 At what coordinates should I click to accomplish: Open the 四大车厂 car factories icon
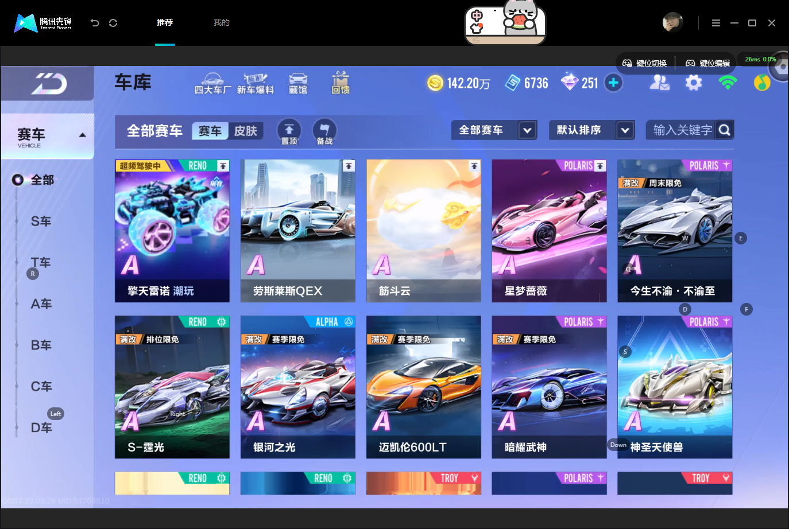[x=212, y=84]
